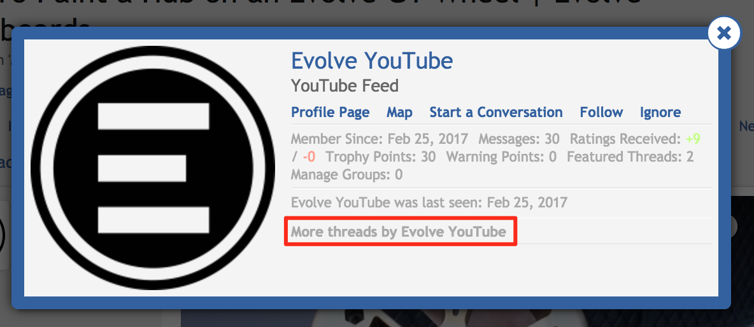The height and width of the screenshot is (327, 754).
Task: Click the +9 positive ratings value
Action: click(693, 139)
